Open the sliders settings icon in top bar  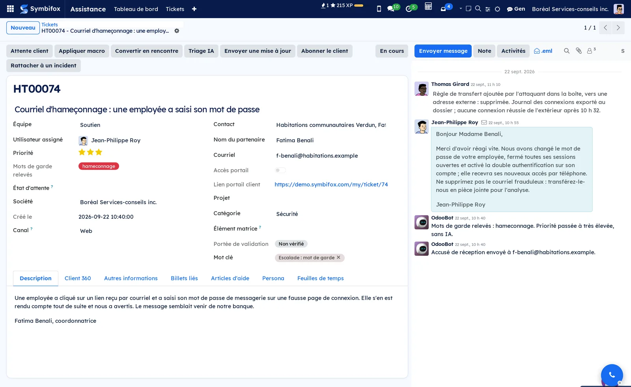[488, 9]
